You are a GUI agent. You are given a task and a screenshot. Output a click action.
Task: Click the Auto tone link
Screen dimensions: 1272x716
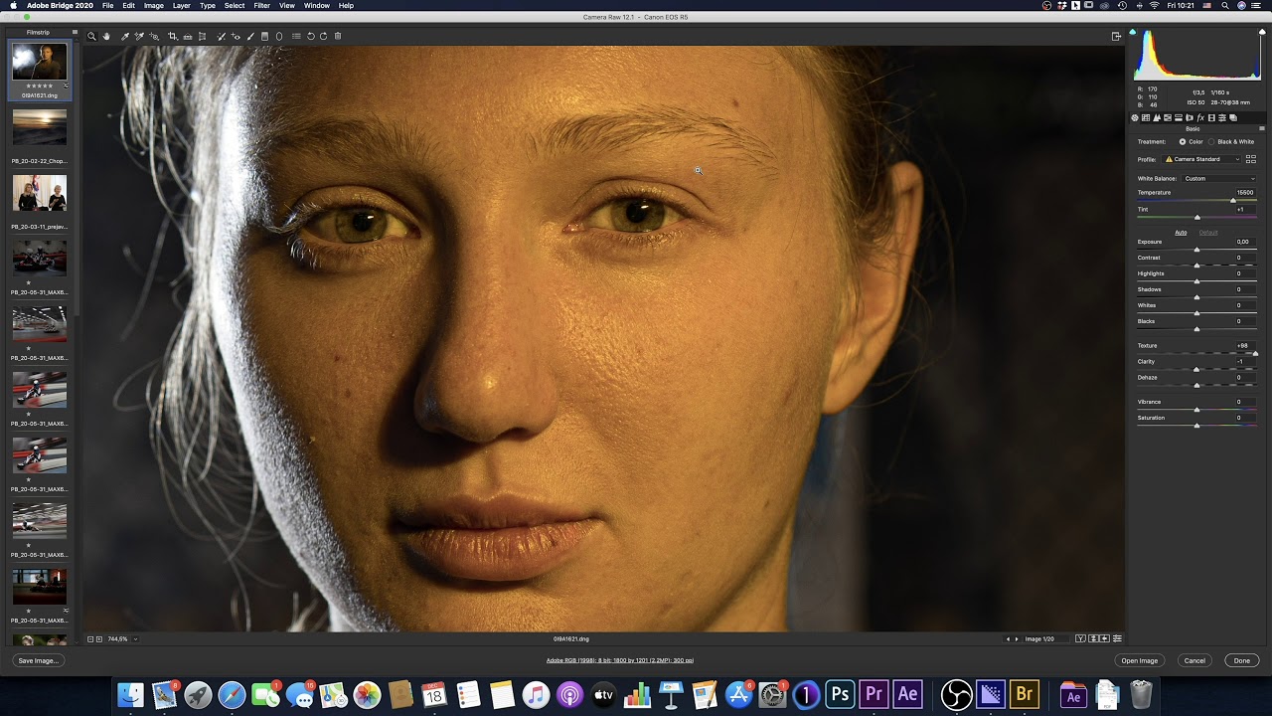1181,233
